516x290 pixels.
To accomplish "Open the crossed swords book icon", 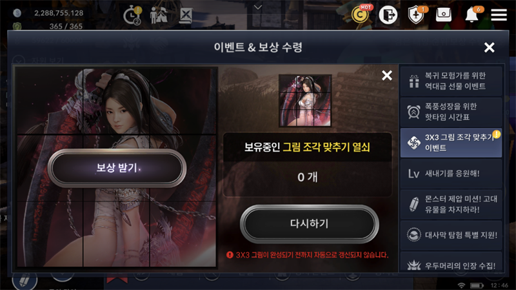I will [186, 16].
